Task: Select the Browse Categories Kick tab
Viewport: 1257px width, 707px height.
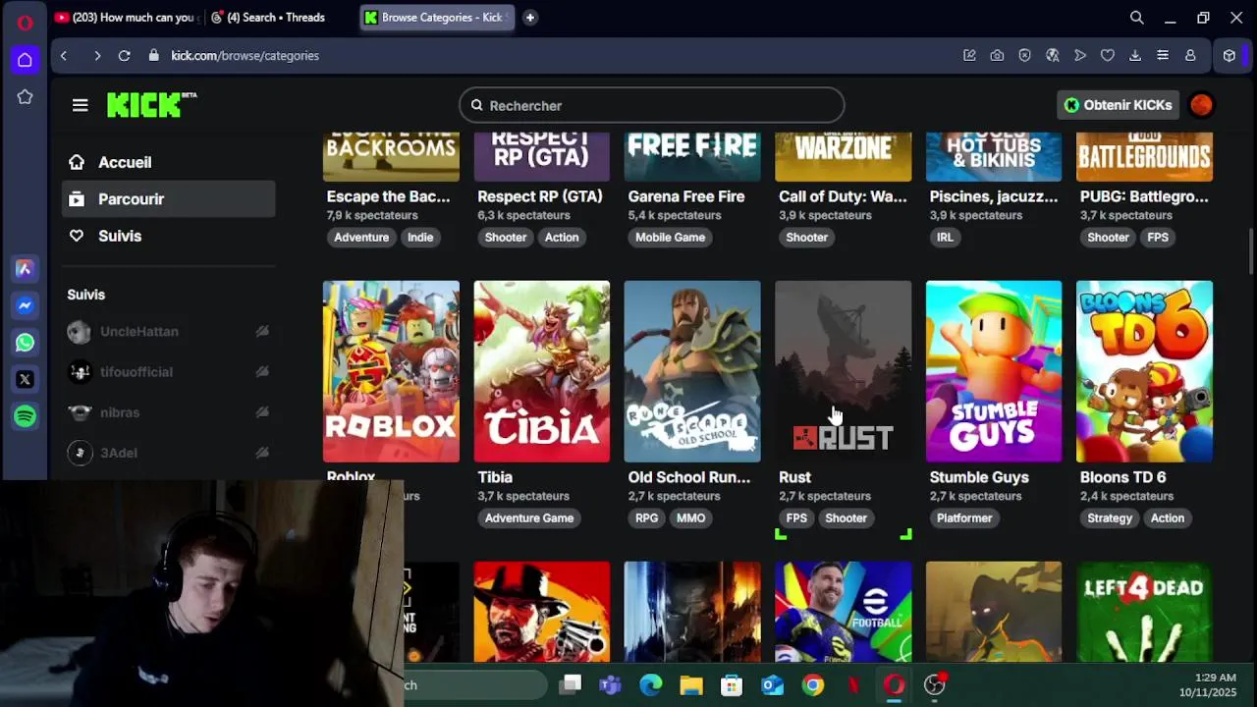Action: pos(437,18)
